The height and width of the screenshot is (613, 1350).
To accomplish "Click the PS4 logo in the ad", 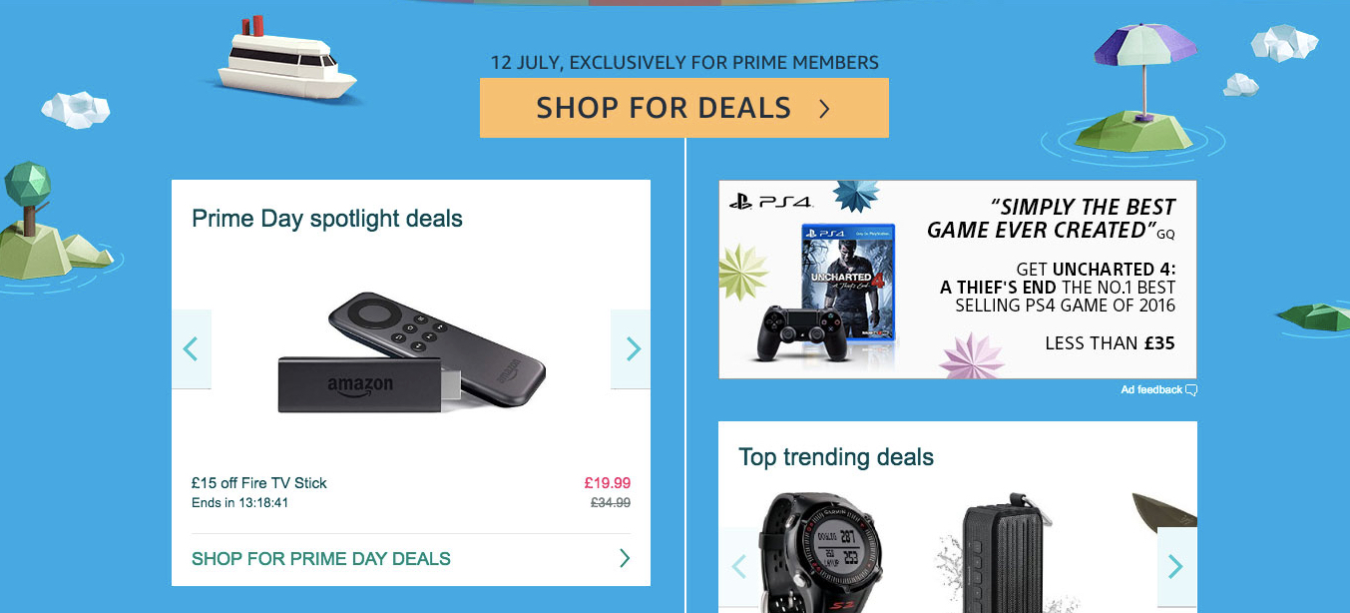I will tap(771, 201).
